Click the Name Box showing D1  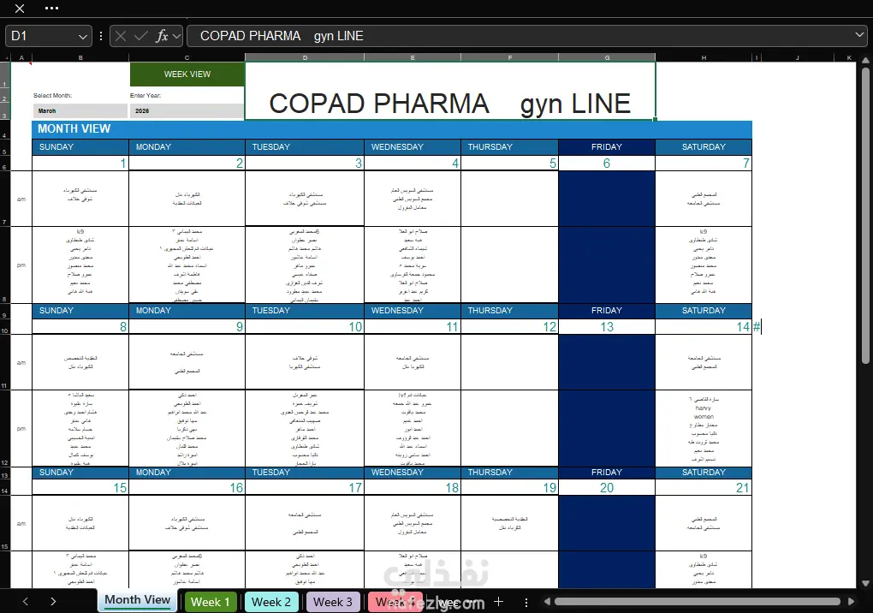[42, 36]
